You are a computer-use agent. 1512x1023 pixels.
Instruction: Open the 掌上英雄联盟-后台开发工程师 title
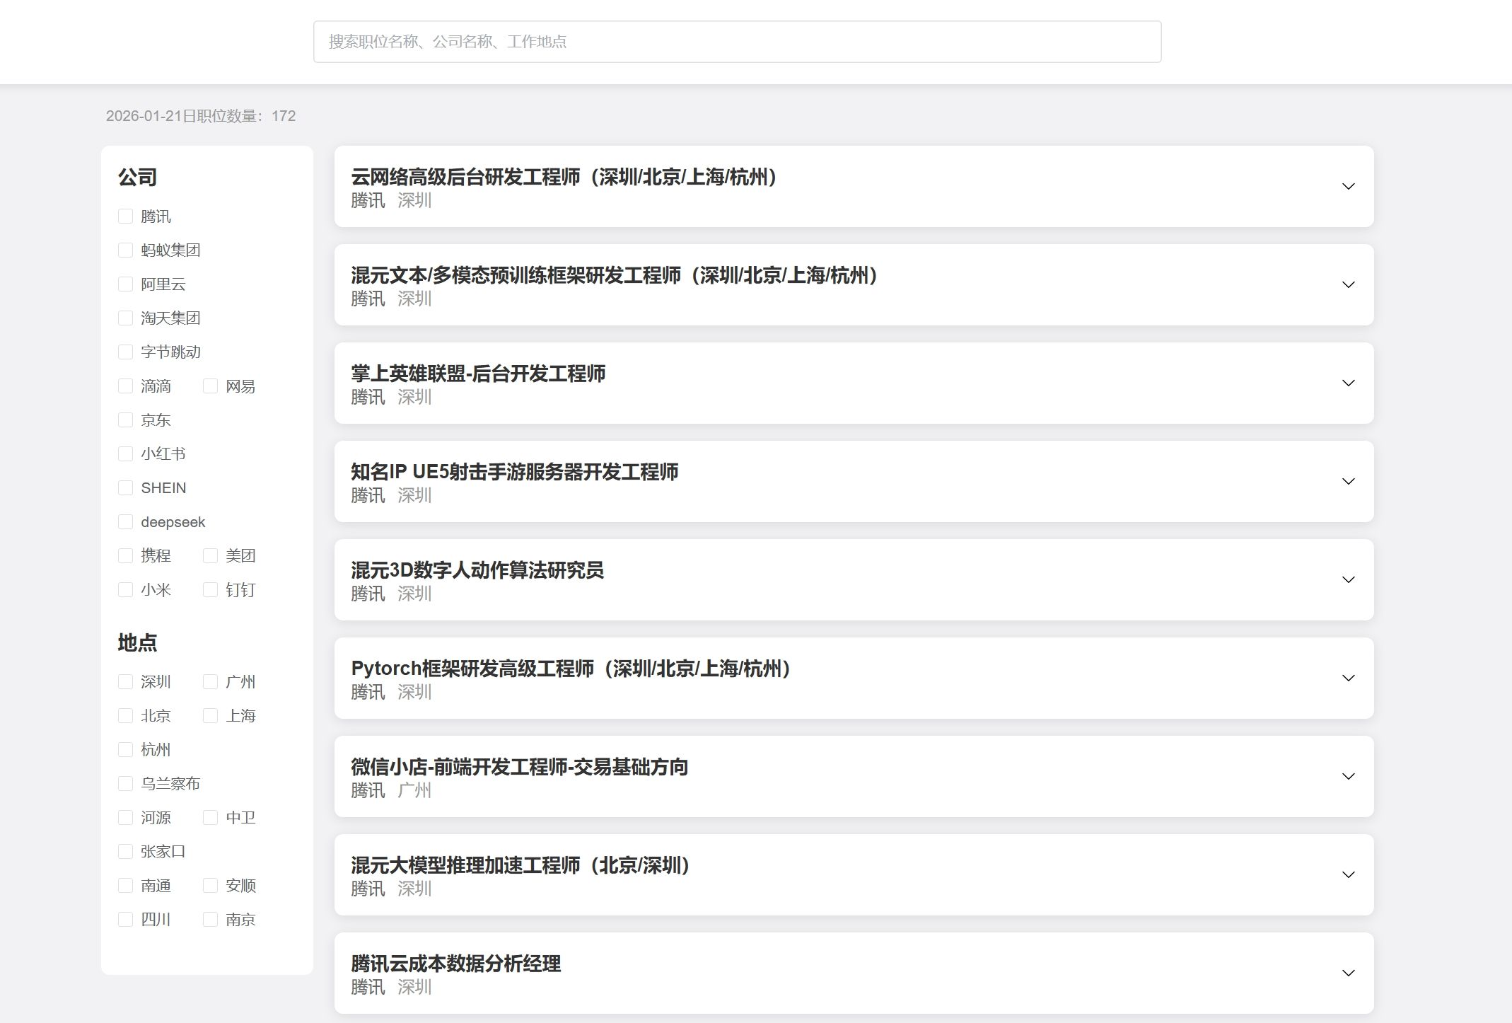click(x=478, y=374)
